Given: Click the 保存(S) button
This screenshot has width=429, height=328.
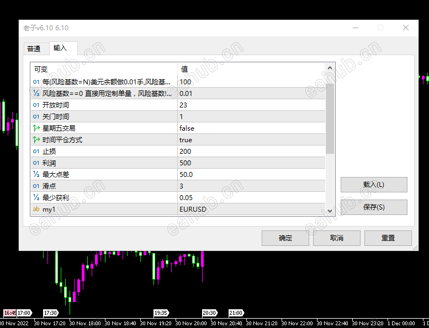Looking at the screenshot, I should (x=374, y=207).
